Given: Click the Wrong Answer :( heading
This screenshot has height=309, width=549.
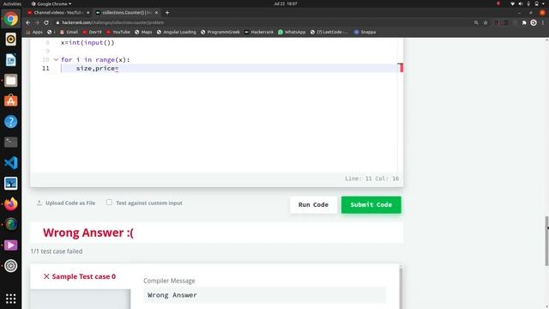Looking at the screenshot, I should point(88,233).
